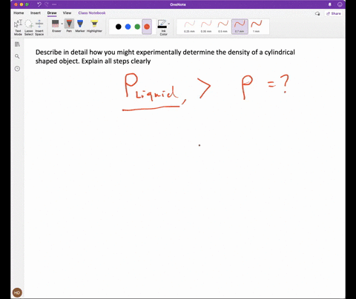
Task: Click the question text starting 'Describe in detail'
Action: coord(165,56)
